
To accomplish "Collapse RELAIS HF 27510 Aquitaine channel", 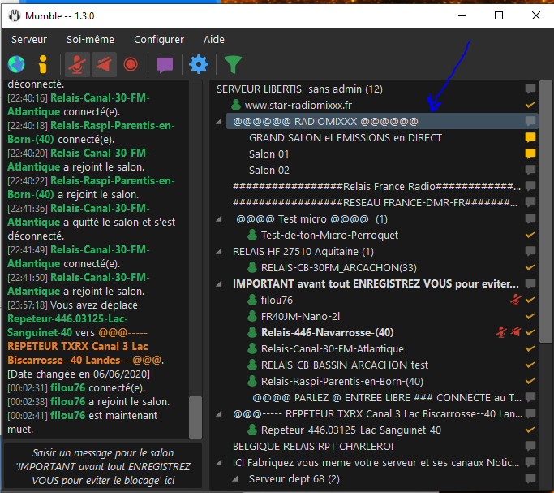I will click(x=219, y=252).
